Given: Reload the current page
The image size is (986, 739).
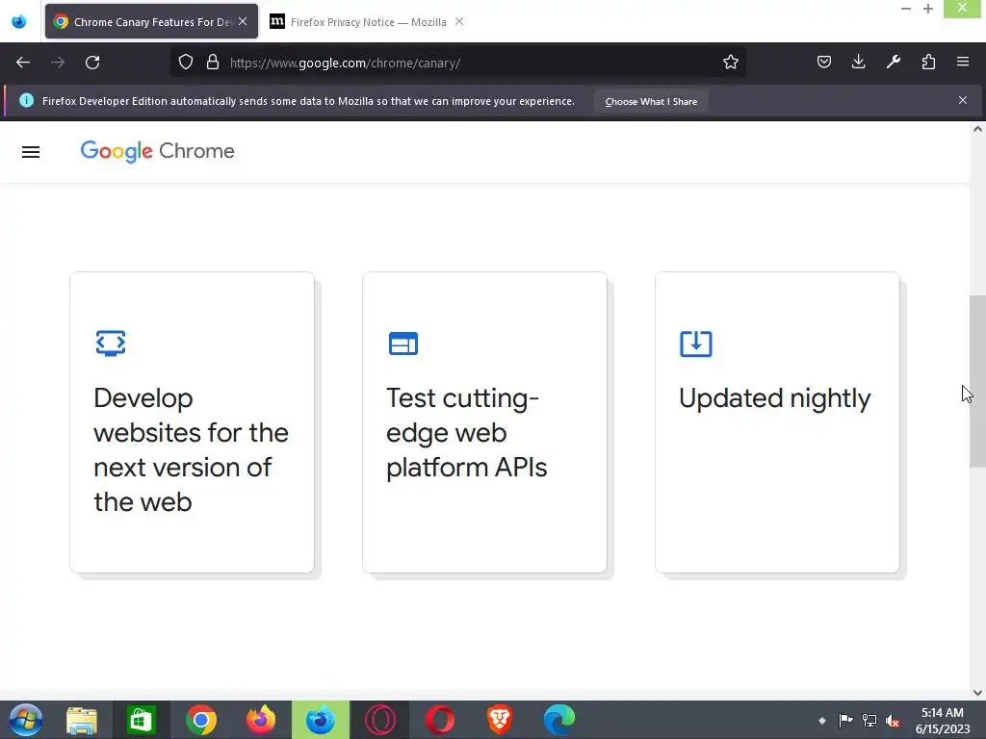Looking at the screenshot, I should click(92, 63).
